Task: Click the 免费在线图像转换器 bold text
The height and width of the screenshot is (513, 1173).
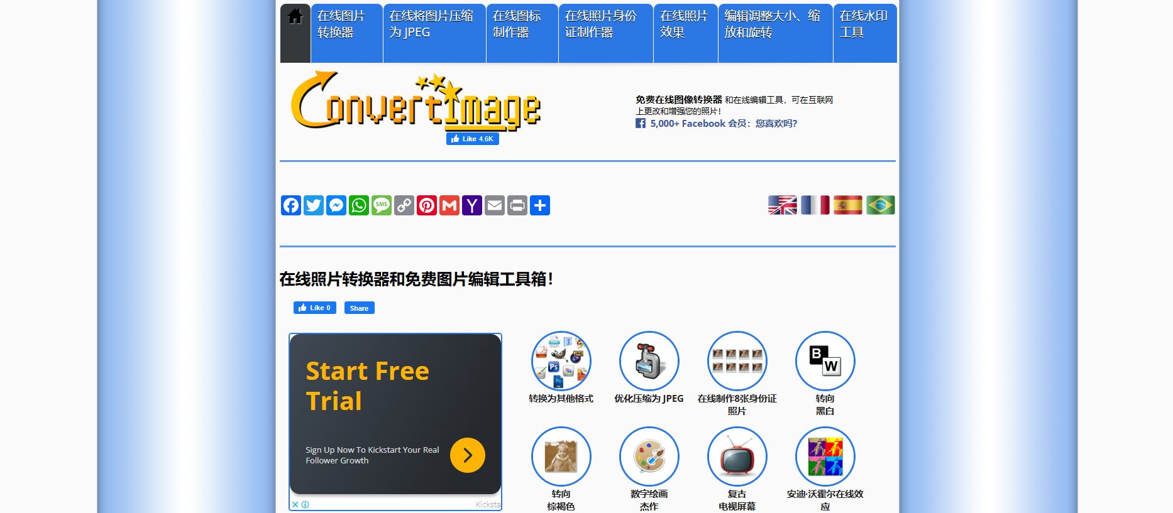Action: [x=679, y=100]
